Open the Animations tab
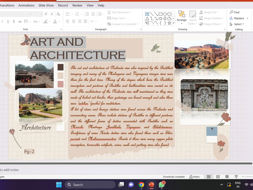This screenshot has height=190, width=253. [x=26, y=5]
